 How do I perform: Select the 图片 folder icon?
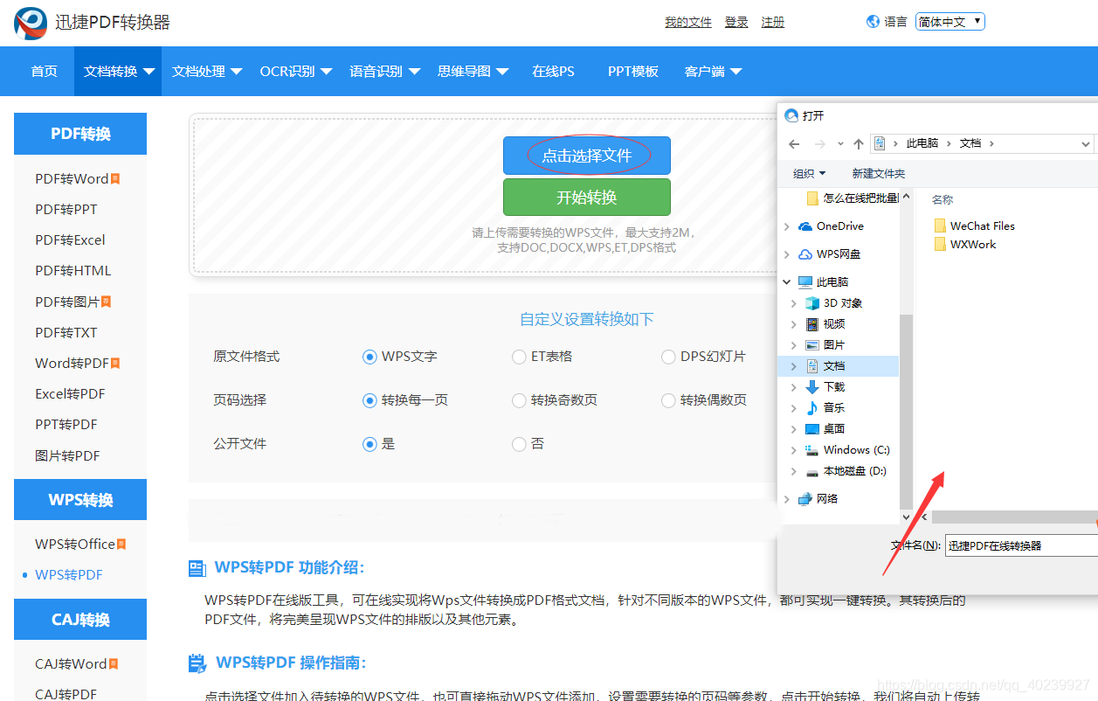pos(812,345)
